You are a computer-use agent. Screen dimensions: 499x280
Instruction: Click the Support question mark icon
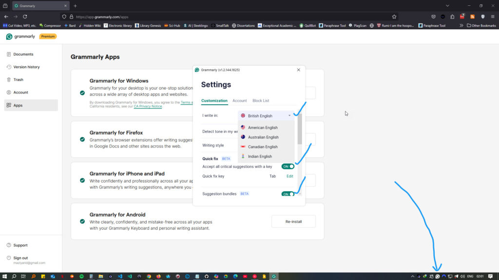[9, 245]
